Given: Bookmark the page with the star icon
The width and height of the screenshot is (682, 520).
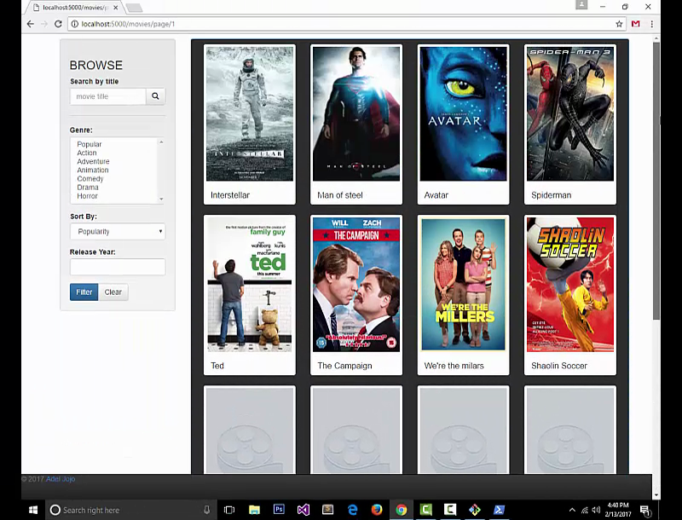Looking at the screenshot, I should tap(619, 24).
